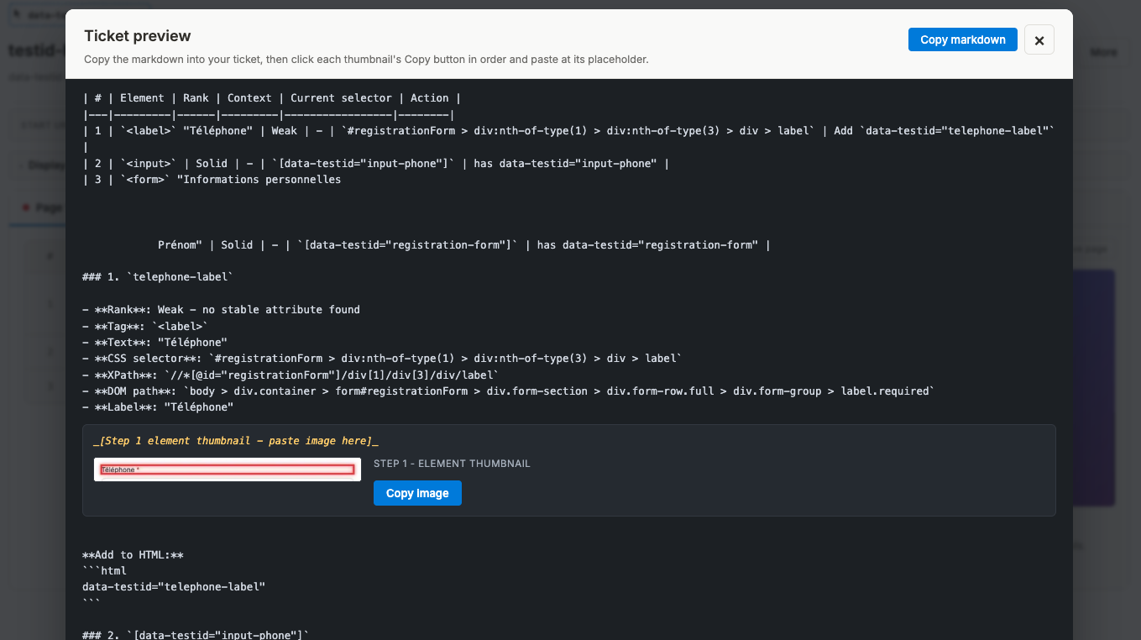Close the Ticket preview dialog
1141x640 pixels.
pyautogui.click(x=1039, y=39)
